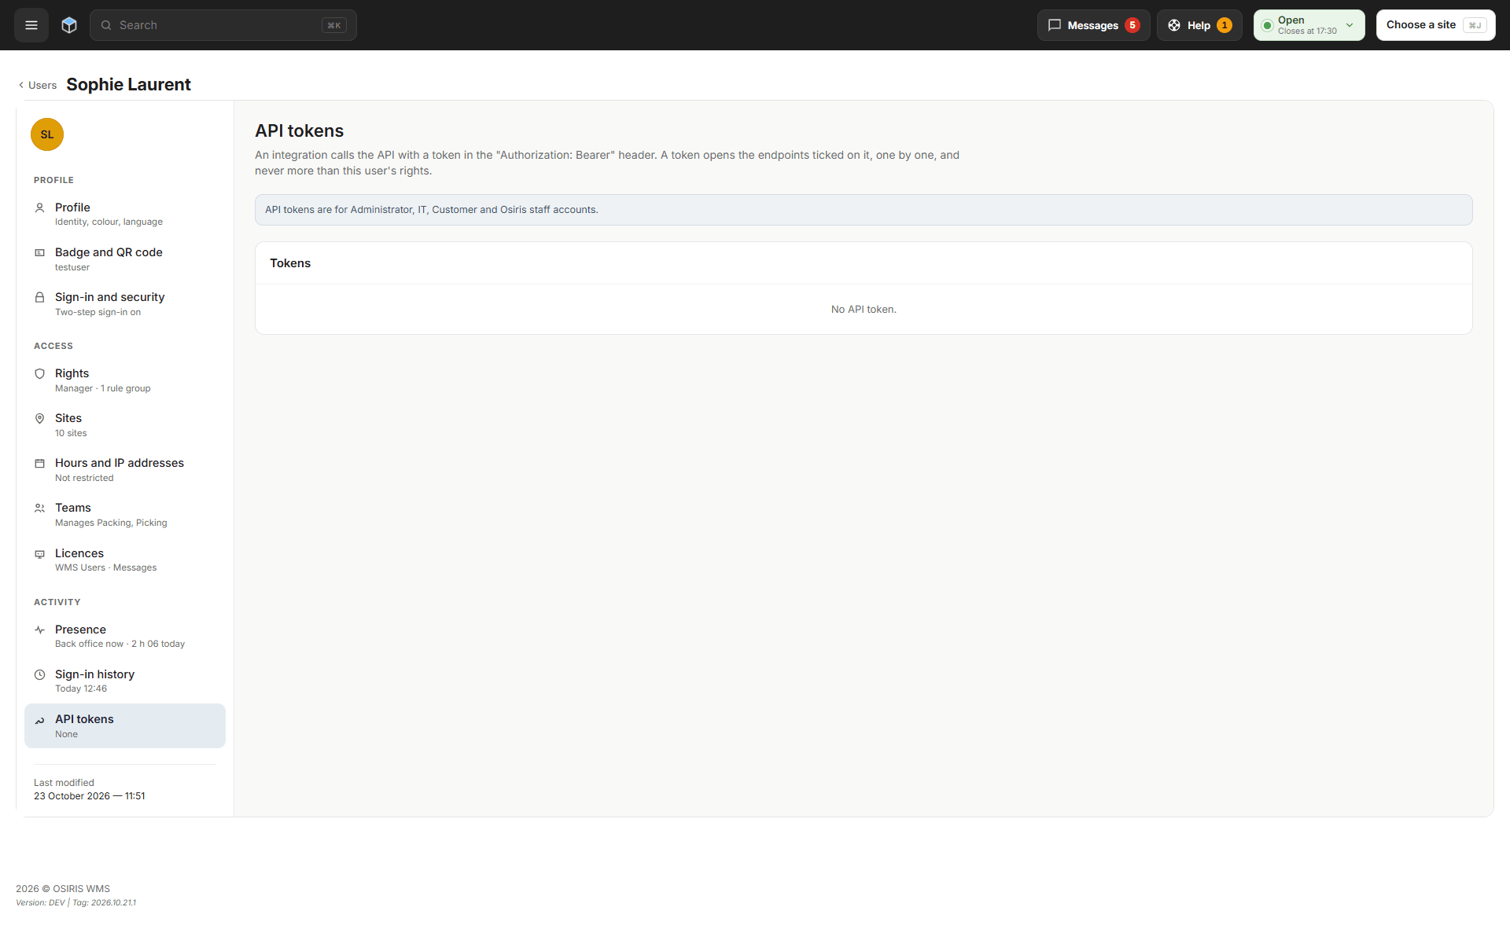Expand the Open site status dropdown chevron
This screenshot has width=1510, height=929.
pos(1350,25)
